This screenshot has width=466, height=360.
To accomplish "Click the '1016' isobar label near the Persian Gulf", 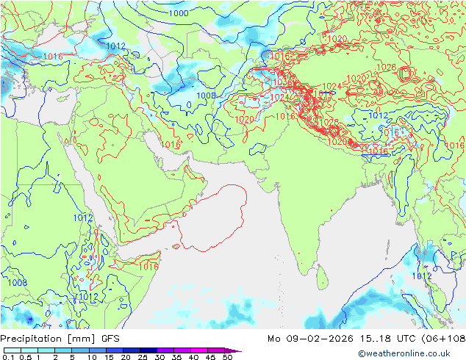I will 171,144.
